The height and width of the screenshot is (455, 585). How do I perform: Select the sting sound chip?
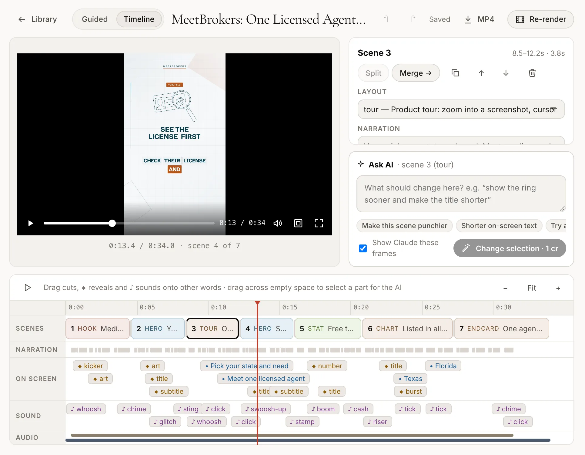(x=187, y=409)
